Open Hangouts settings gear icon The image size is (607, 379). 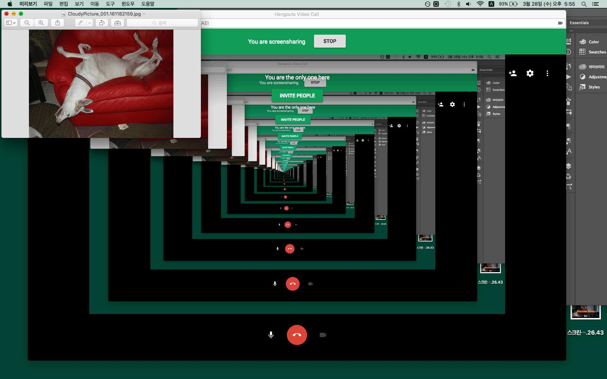click(530, 73)
